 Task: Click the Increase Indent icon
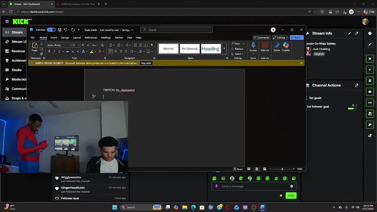(140, 45)
